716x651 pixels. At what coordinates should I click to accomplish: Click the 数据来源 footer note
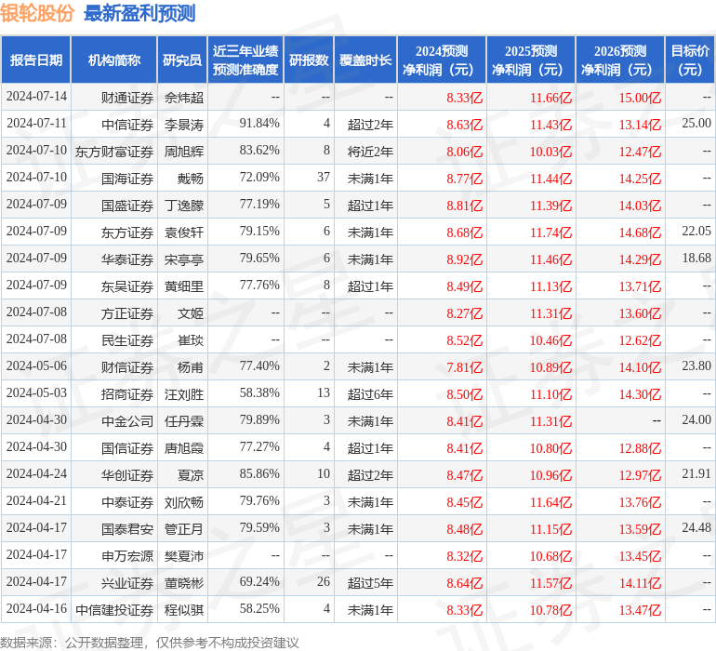point(150,643)
